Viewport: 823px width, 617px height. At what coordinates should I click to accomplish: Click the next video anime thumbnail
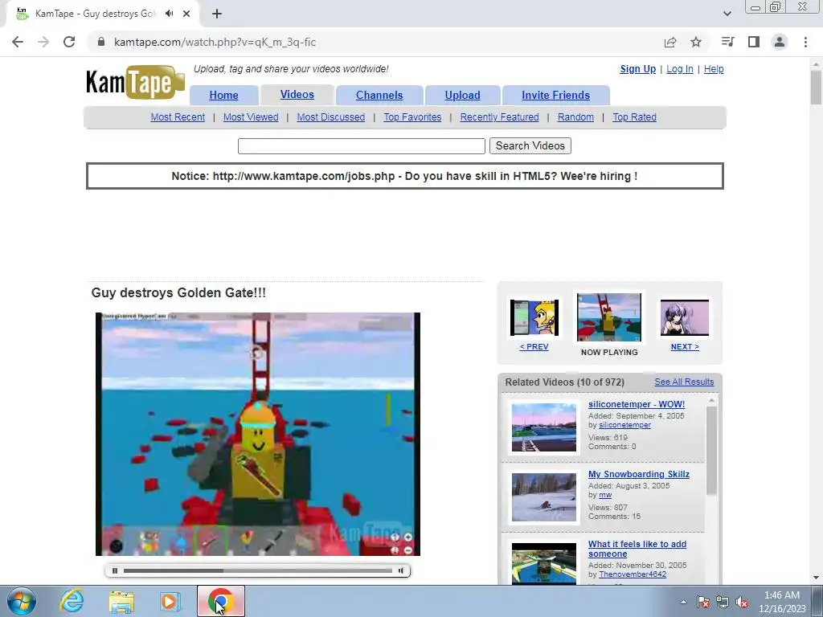[685, 318]
